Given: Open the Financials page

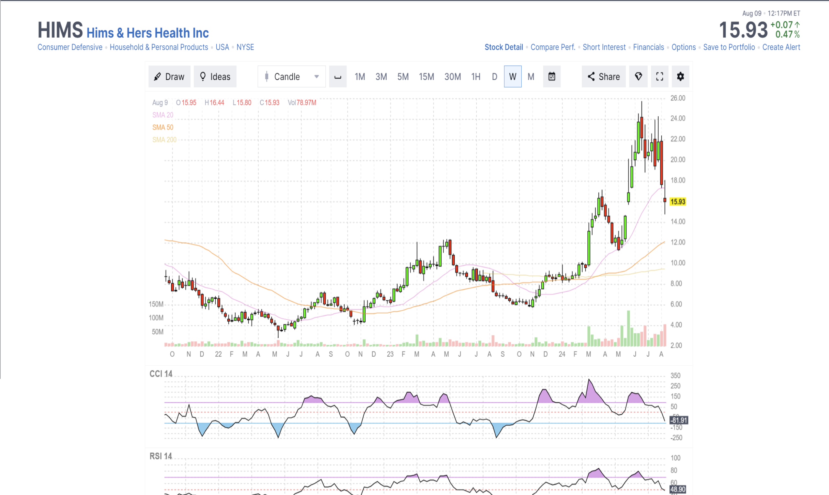Looking at the screenshot, I should [x=648, y=47].
